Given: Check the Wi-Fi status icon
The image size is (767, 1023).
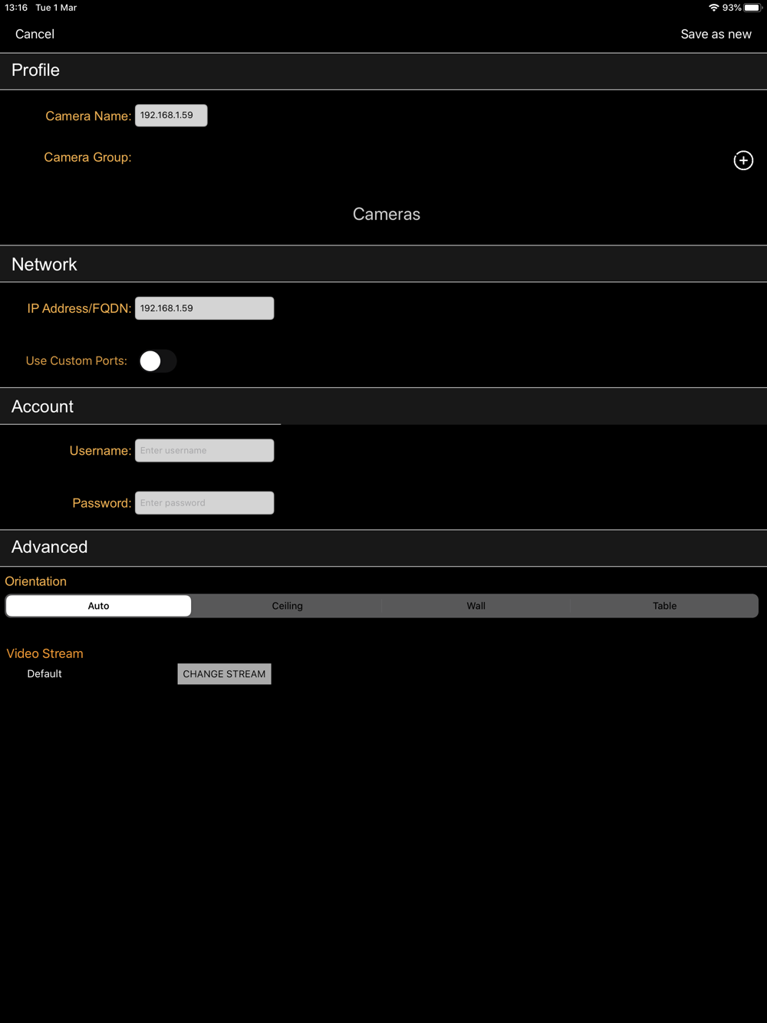Looking at the screenshot, I should 714,8.
